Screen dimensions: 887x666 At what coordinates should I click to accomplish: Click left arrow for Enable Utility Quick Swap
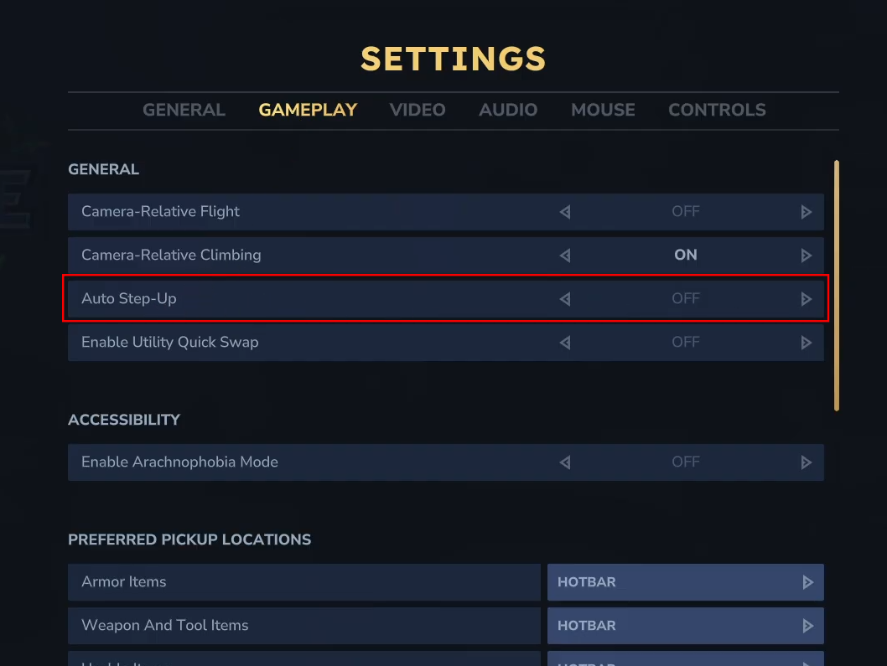coord(565,343)
